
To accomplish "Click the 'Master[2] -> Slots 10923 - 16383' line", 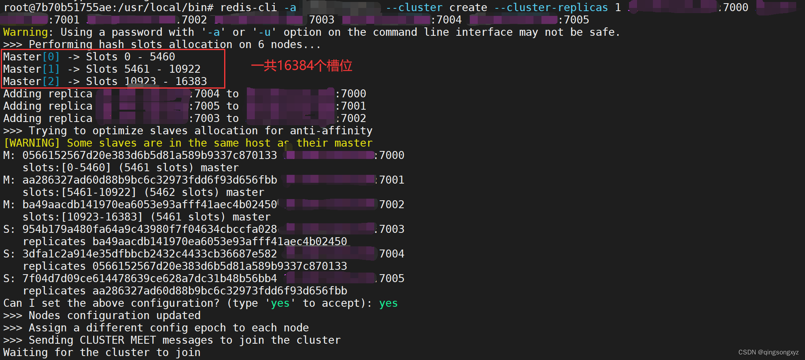I will coord(105,81).
